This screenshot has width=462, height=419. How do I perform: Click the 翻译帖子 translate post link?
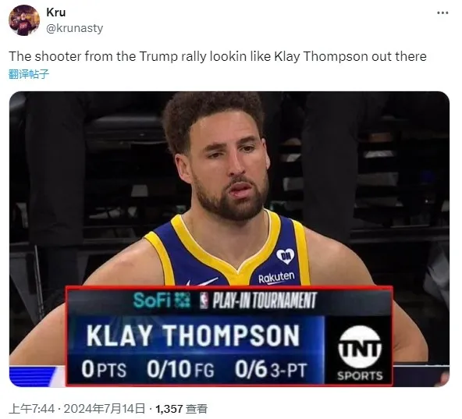pyautogui.click(x=29, y=73)
